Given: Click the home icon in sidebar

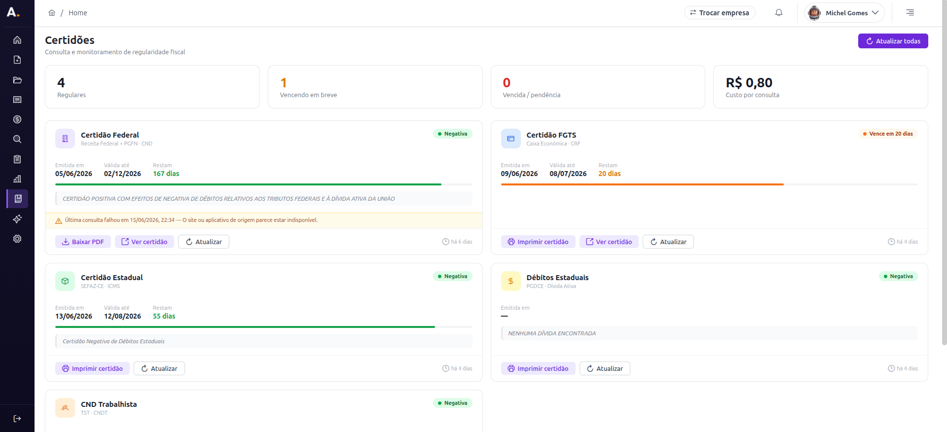Looking at the screenshot, I should tap(17, 40).
